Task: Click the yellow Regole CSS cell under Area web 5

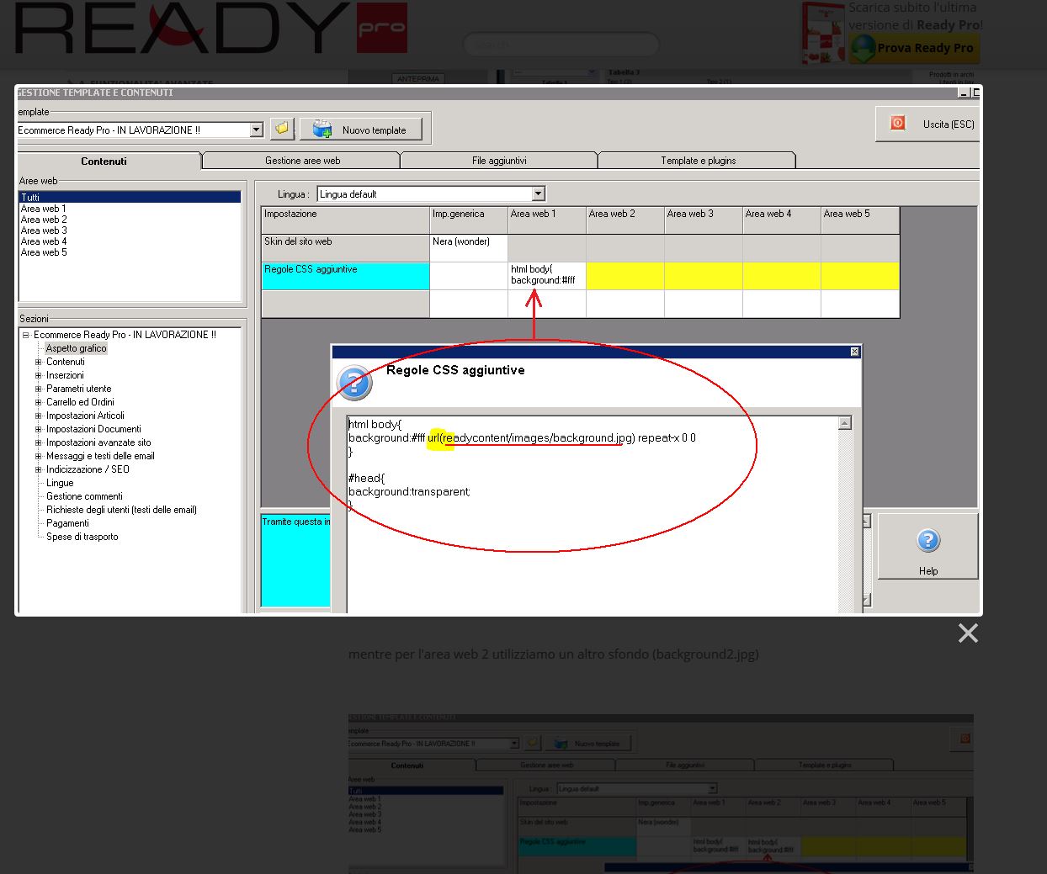Action: [x=860, y=276]
